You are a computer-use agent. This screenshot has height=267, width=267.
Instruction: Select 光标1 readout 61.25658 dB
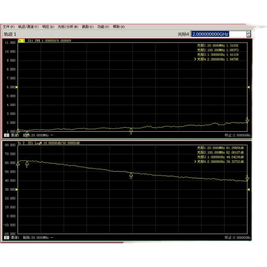coord(220,148)
